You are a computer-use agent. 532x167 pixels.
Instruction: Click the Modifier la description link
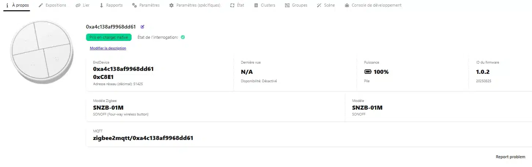108,48
